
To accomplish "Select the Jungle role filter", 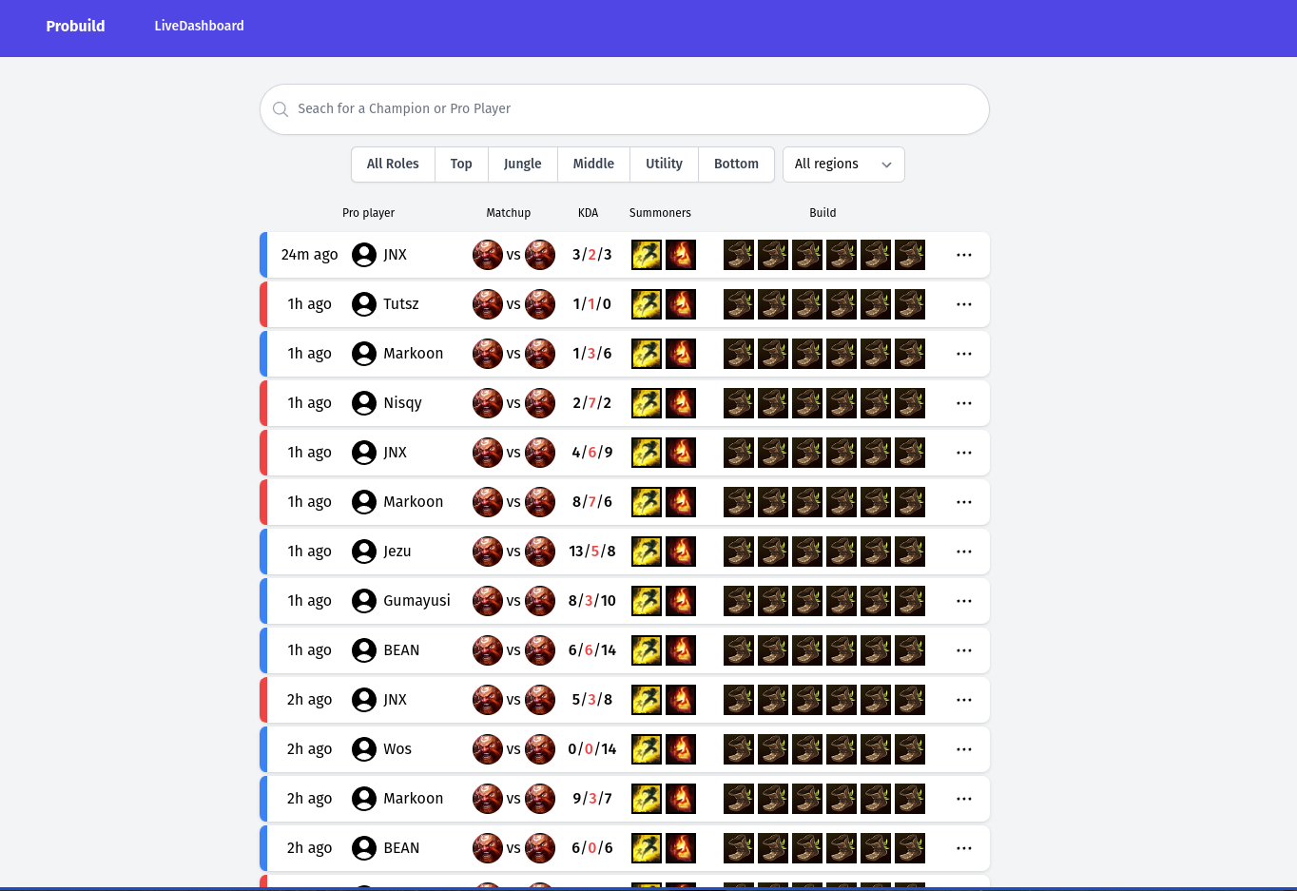I will pyautogui.click(x=522, y=165).
